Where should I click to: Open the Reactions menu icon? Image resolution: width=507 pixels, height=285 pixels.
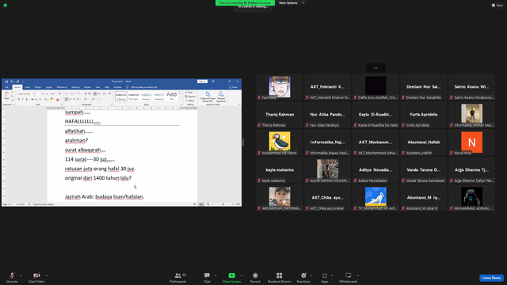[x=303, y=275]
